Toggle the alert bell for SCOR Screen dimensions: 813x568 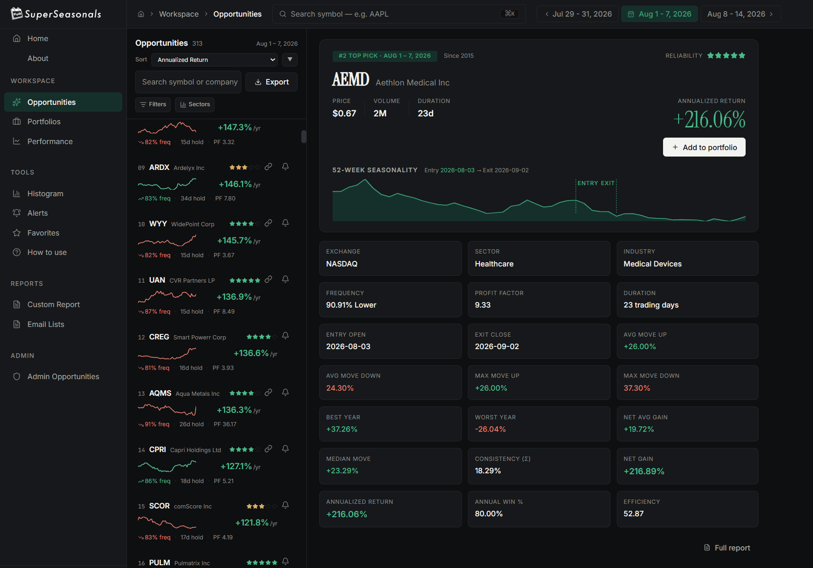pyautogui.click(x=285, y=505)
